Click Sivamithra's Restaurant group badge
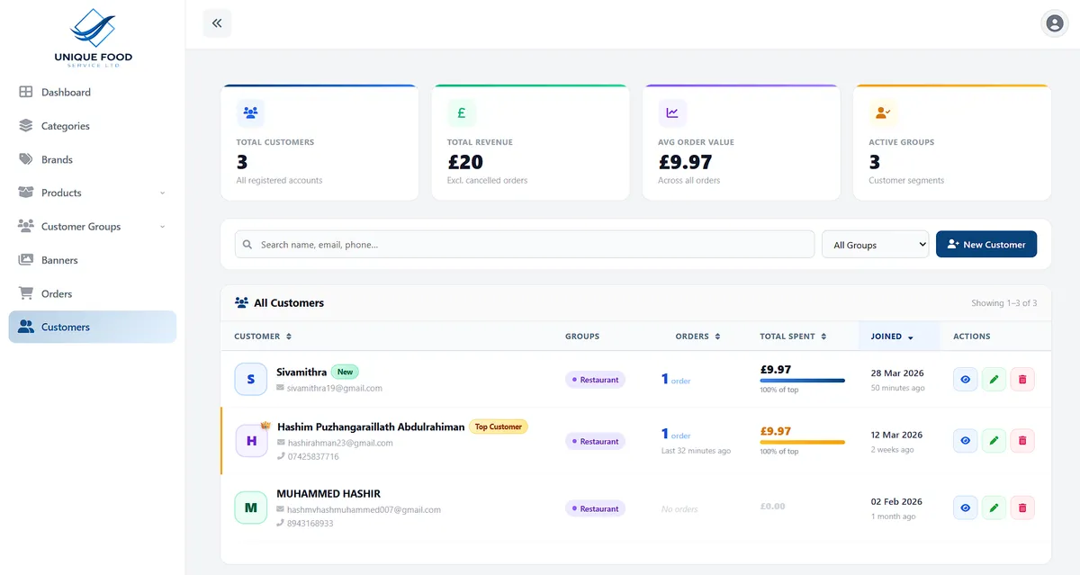1080x575 pixels. click(595, 380)
